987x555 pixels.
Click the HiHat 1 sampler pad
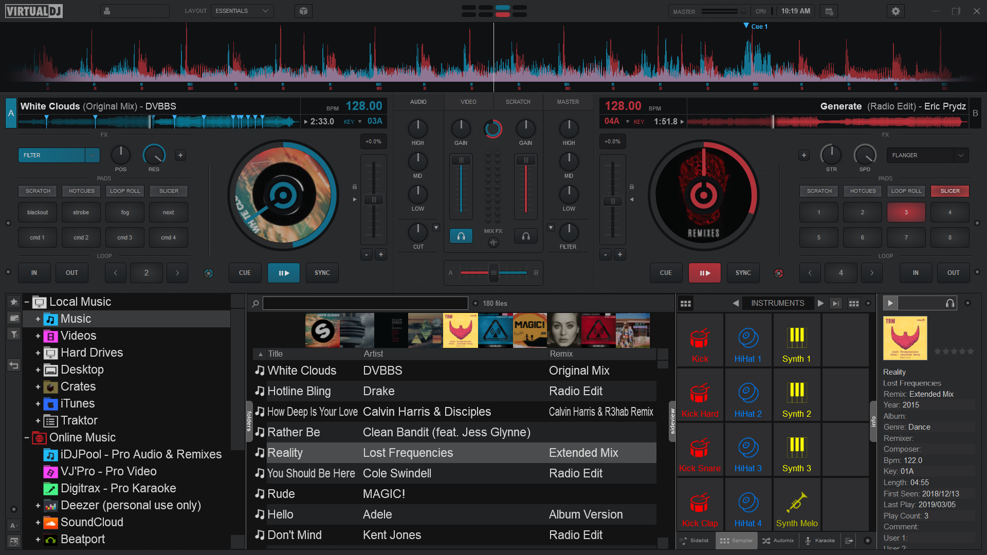point(748,340)
